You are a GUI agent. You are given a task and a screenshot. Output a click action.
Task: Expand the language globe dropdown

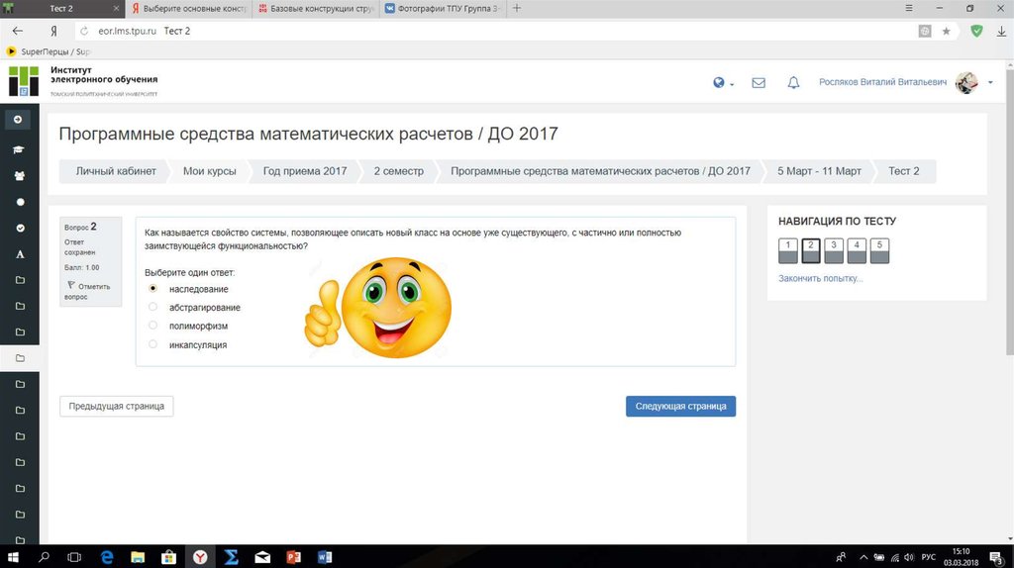click(724, 83)
